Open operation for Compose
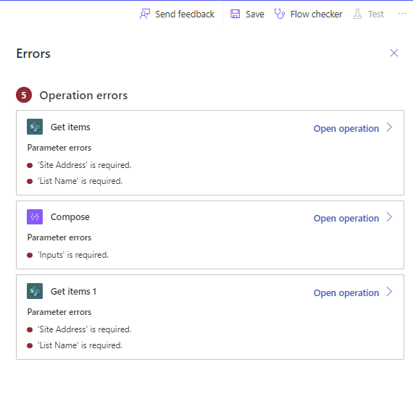The width and height of the screenshot is (413, 417). [346, 219]
